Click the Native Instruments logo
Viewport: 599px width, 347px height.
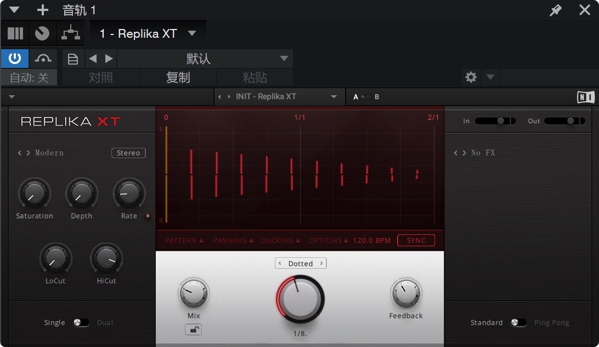[x=585, y=97]
